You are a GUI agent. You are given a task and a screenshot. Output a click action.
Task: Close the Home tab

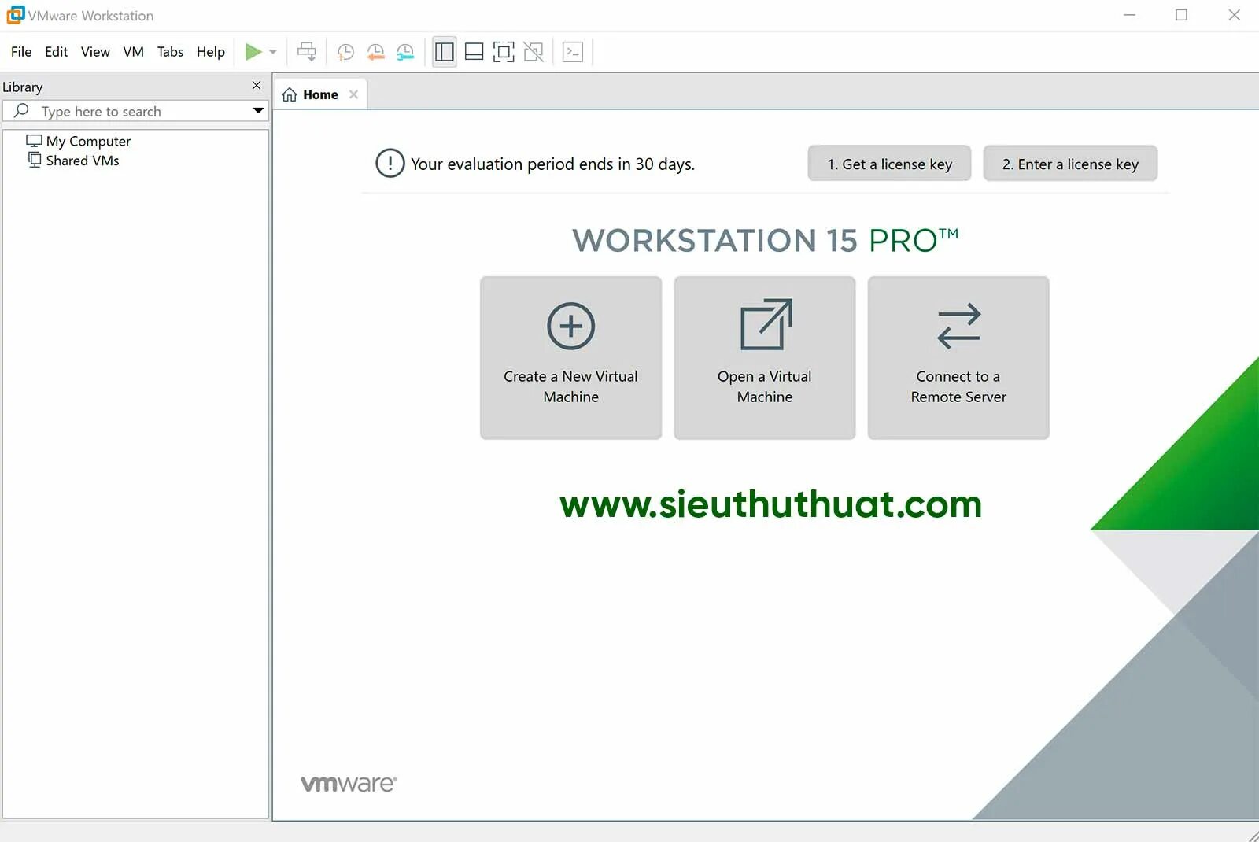click(353, 94)
